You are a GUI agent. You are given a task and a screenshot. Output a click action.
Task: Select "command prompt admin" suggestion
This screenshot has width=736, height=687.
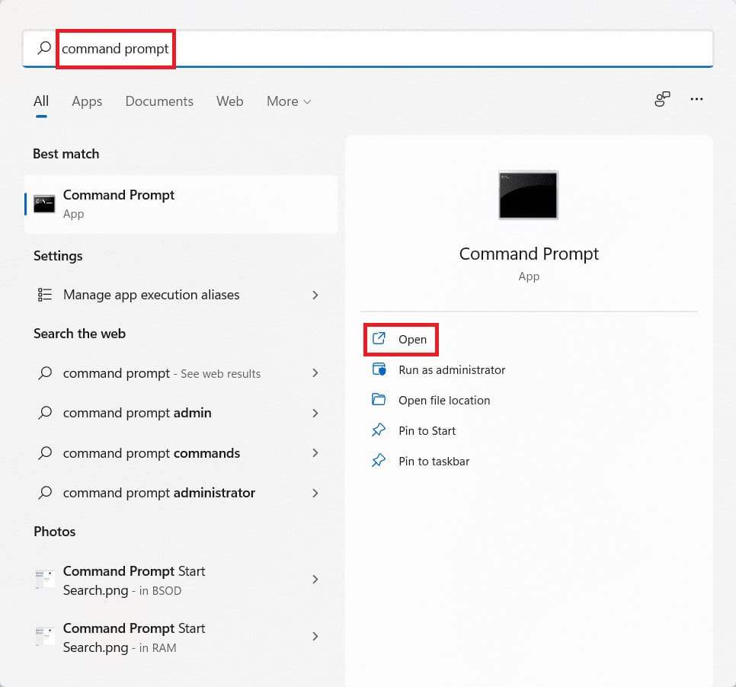[x=181, y=413]
